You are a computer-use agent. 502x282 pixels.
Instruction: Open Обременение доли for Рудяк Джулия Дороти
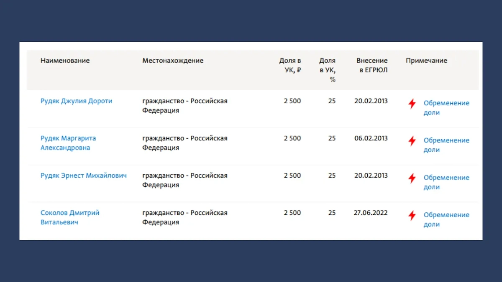click(x=446, y=108)
